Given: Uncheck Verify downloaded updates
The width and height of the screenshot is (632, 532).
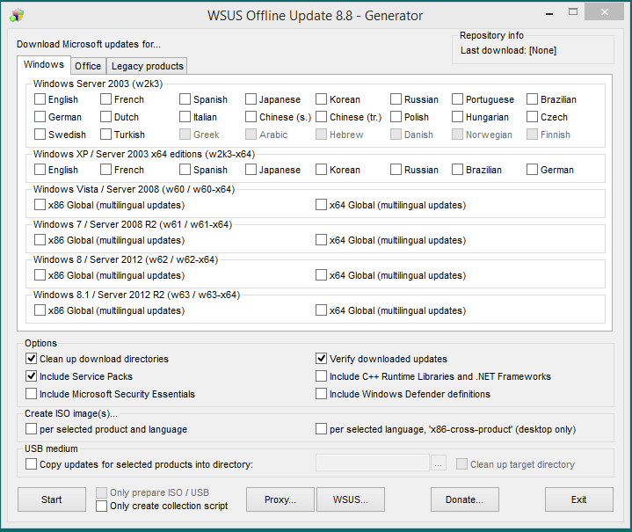Looking at the screenshot, I should click(x=321, y=359).
